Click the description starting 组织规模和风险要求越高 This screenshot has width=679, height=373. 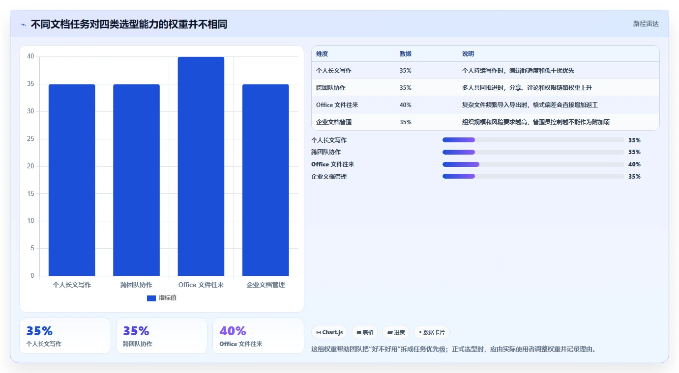point(536,122)
